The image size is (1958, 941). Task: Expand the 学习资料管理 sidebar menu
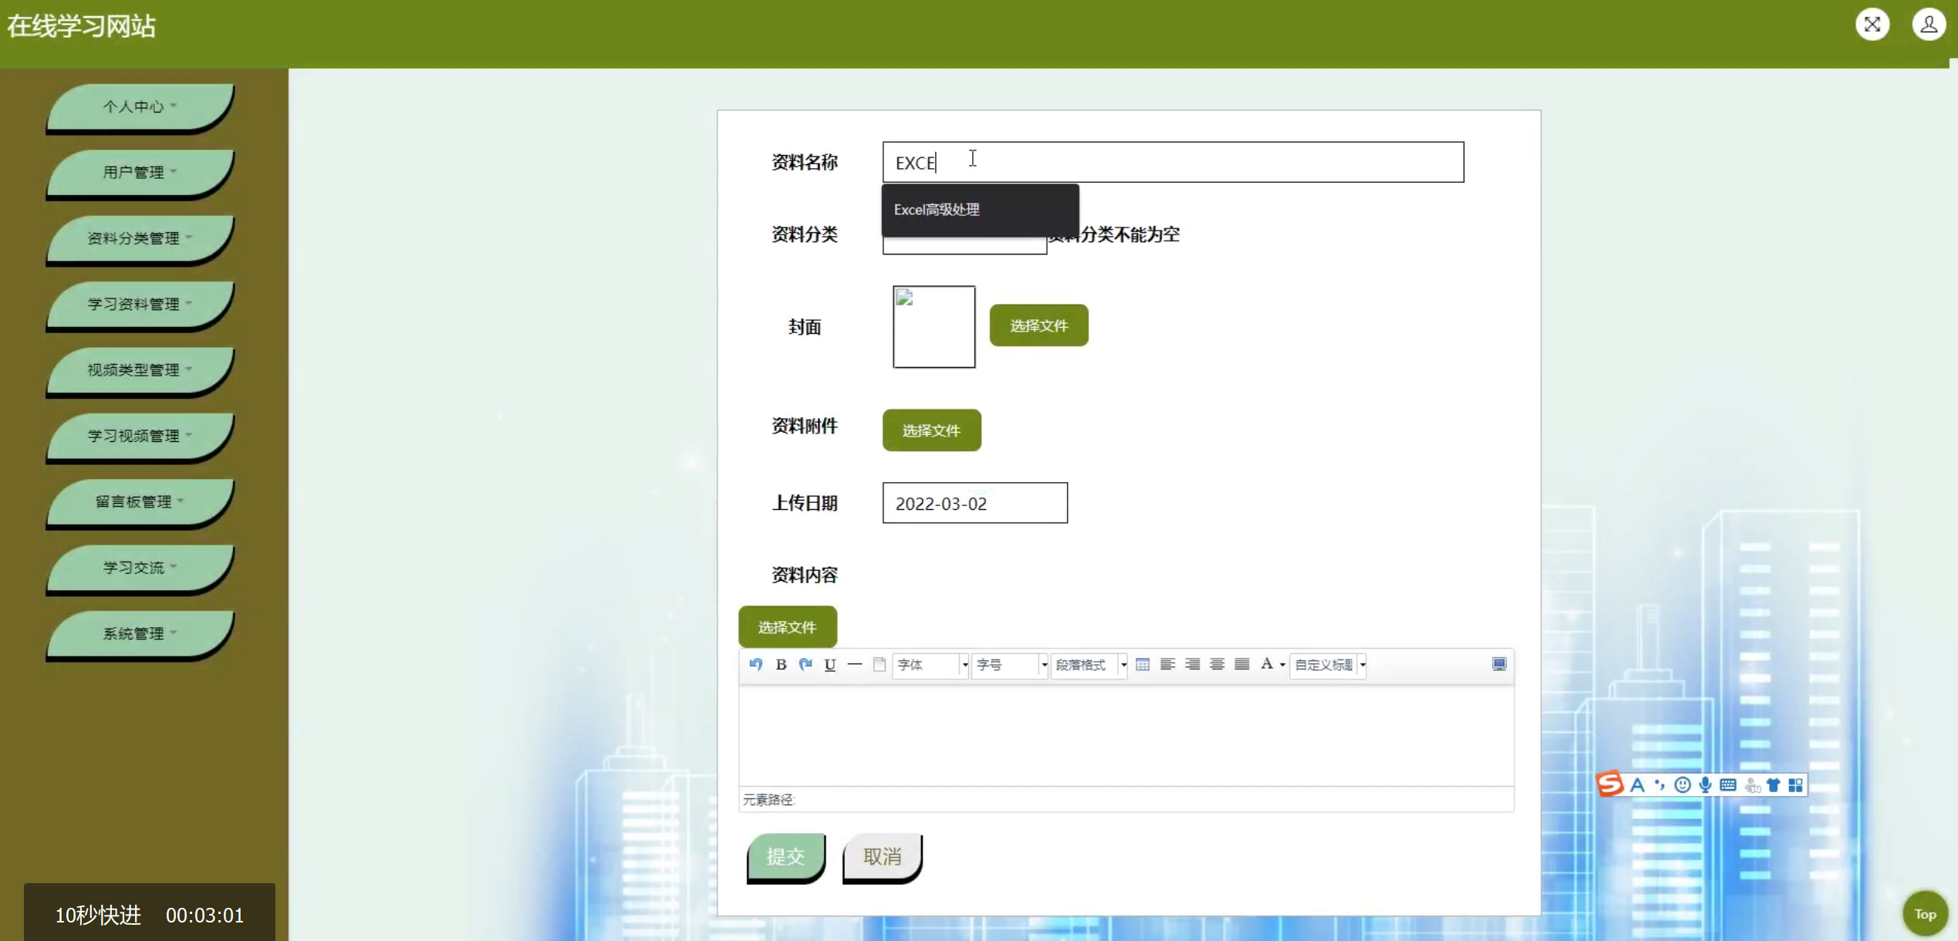click(139, 304)
